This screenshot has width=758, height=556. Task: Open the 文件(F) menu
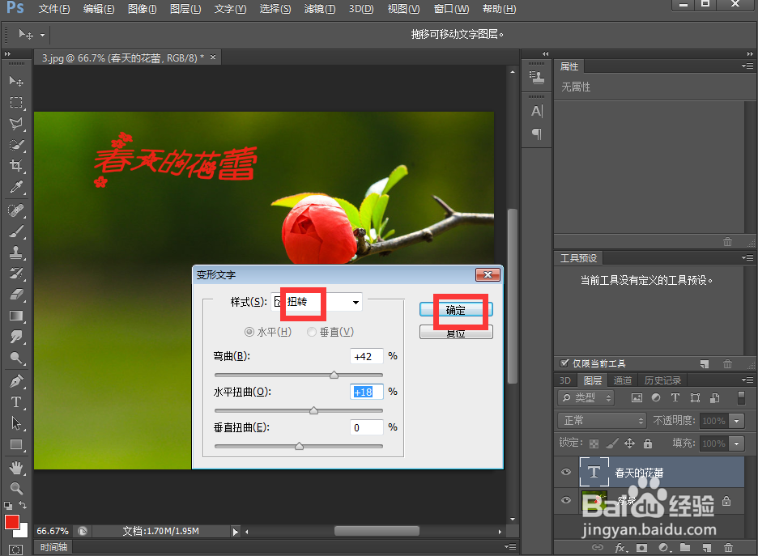point(54,9)
